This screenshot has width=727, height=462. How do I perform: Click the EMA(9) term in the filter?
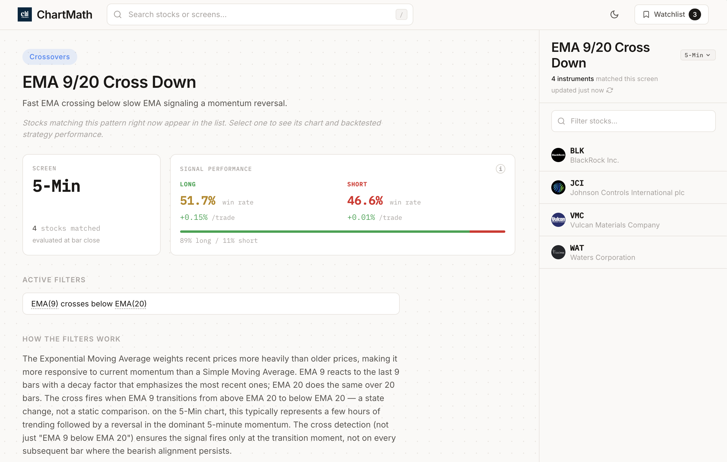(x=45, y=303)
